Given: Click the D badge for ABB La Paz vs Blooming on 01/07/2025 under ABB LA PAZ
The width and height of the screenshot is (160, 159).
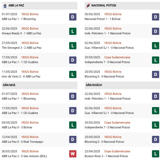Looking at the screenshot, I should (73, 17).
